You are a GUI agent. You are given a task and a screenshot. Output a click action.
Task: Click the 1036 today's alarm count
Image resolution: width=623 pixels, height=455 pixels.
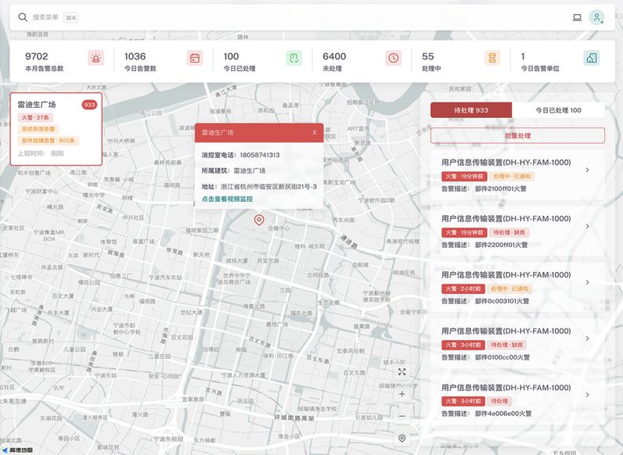pyautogui.click(x=135, y=56)
